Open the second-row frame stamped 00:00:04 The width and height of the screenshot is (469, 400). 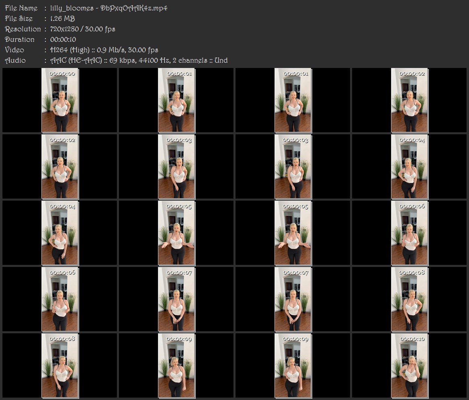tap(410, 167)
